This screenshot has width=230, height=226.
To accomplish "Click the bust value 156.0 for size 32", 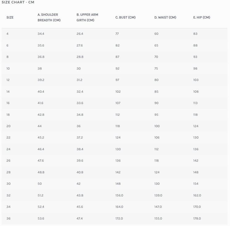I will click(x=119, y=196).
